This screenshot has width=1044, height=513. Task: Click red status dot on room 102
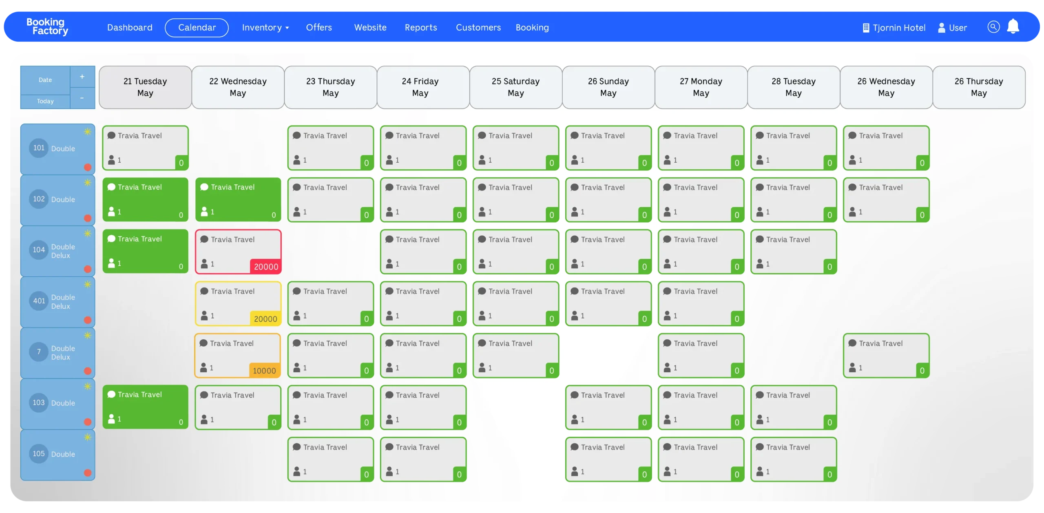click(87, 218)
